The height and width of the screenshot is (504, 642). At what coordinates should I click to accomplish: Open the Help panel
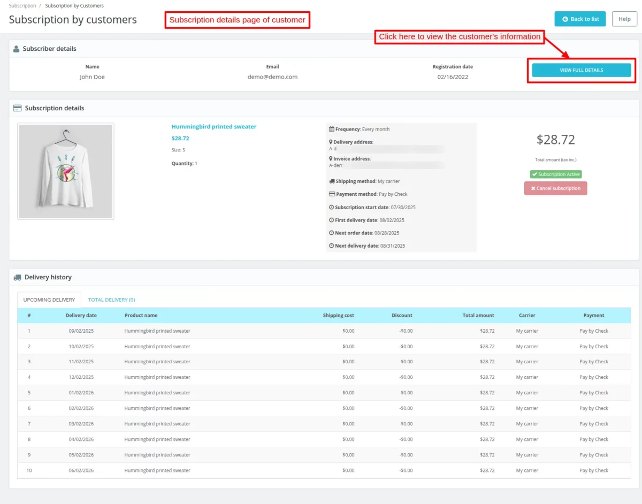[x=624, y=19]
